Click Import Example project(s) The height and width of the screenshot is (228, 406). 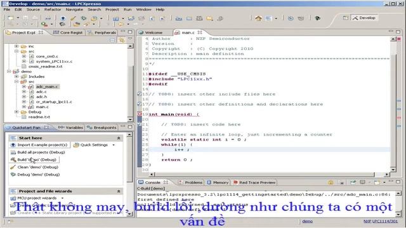pos(39,145)
